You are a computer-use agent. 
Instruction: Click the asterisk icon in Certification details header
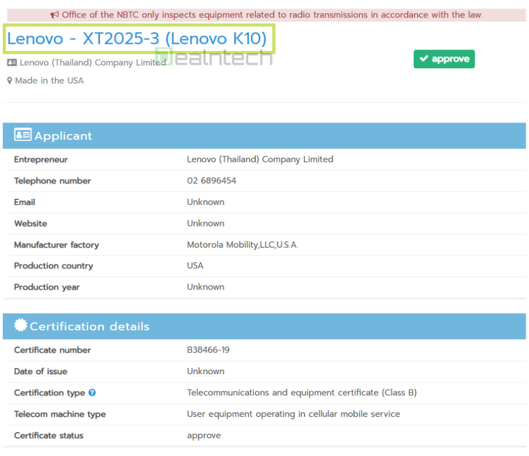[x=20, y=325]
